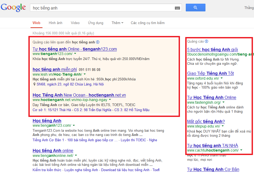Expand the arrow next to www.lesh.vn/Hoc-Tieng-Anh/
This screenshot has width=254, height=173.
click(x=85, y=74)
